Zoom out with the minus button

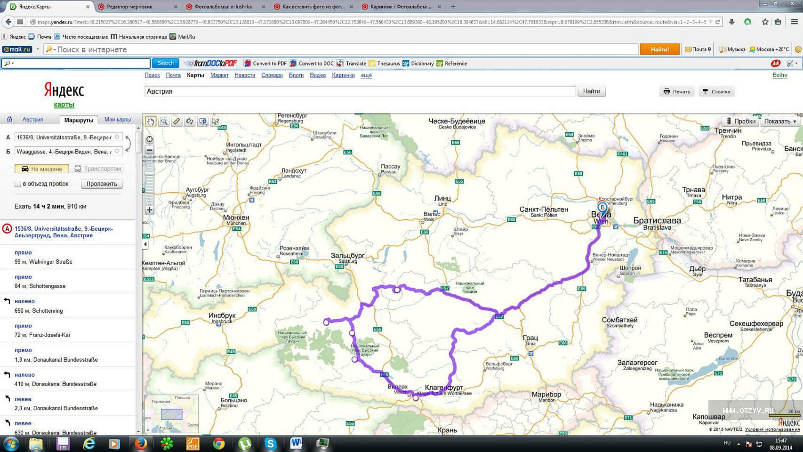pos(149,150)
